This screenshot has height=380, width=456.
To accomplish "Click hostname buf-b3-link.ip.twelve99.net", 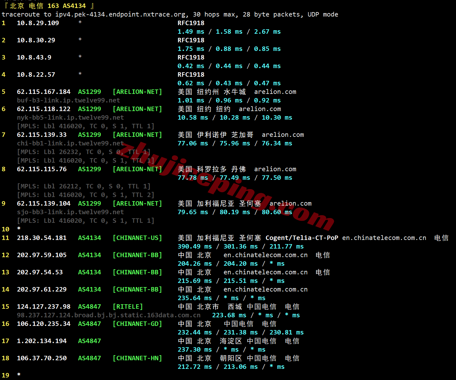I will coord(69,100).
